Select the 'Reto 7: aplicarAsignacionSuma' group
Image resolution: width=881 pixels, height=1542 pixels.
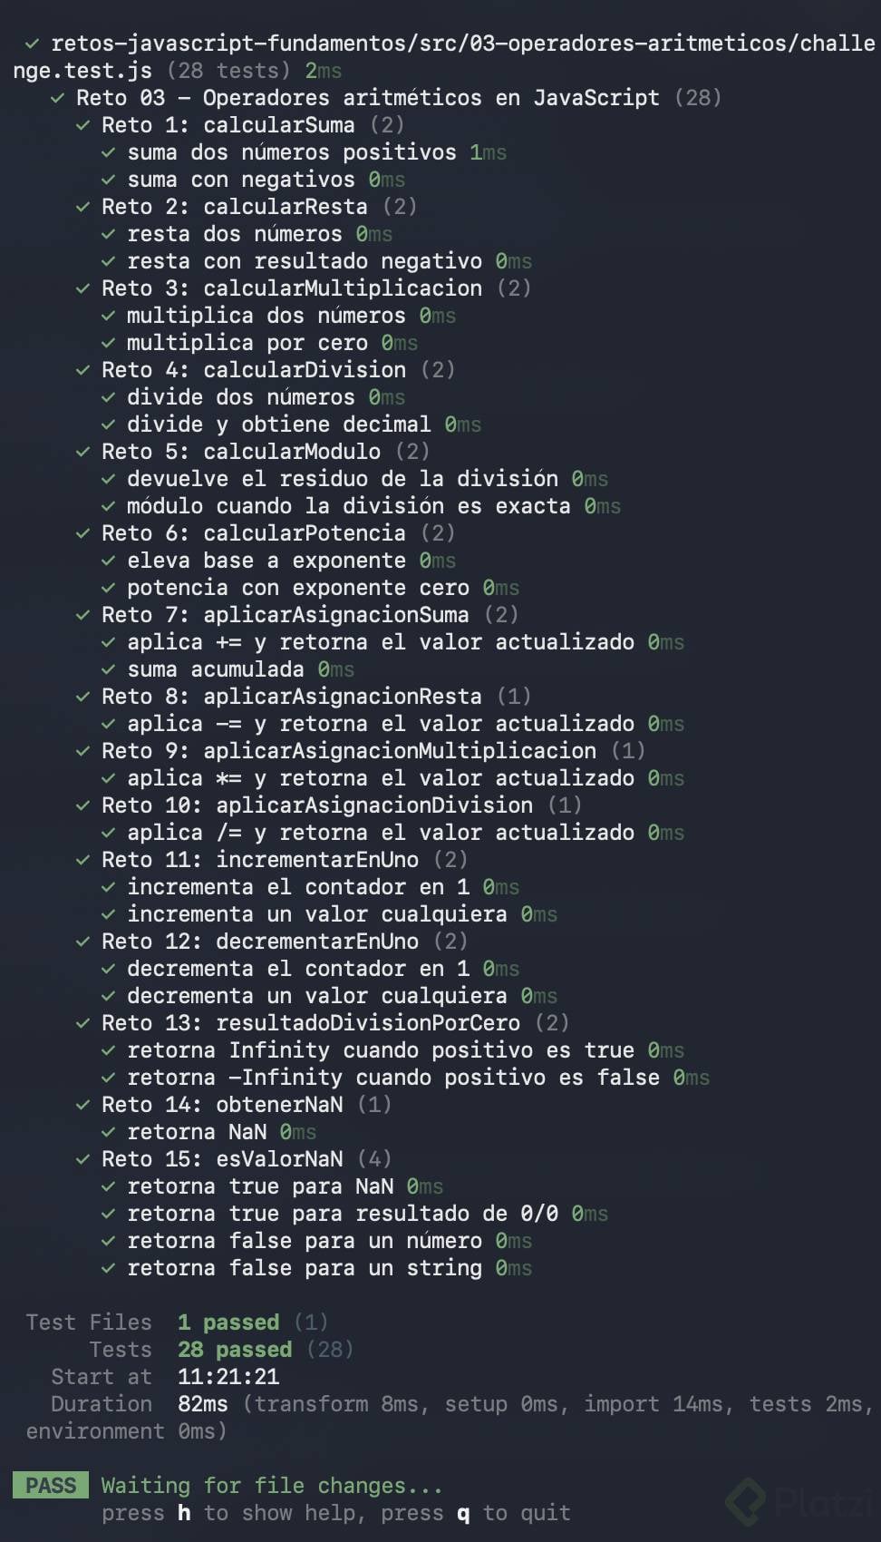(310, 615)
